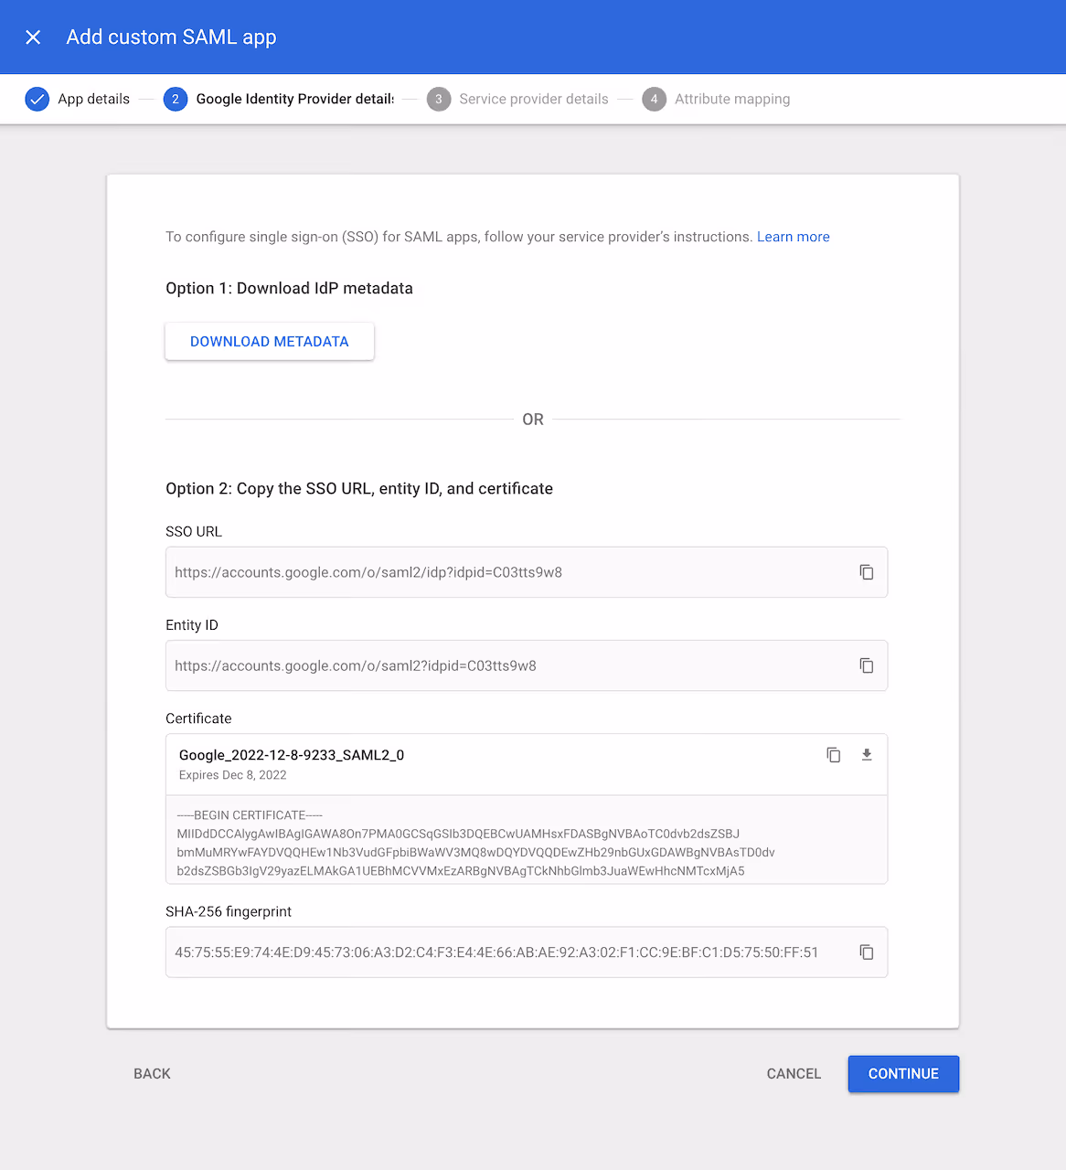Continue to the next step
Viewport: 1066px width, 1170px height.
click(x=903, y=1074)
